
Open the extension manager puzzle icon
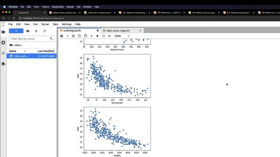click(3, 64)
